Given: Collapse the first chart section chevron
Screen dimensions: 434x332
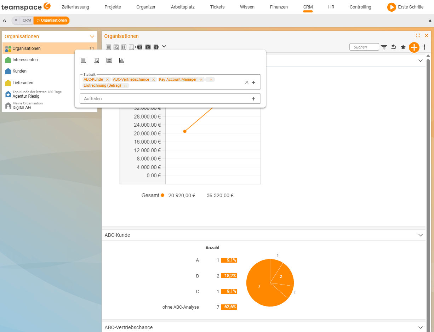Looking at the screenshot, I should coord(421,61).
